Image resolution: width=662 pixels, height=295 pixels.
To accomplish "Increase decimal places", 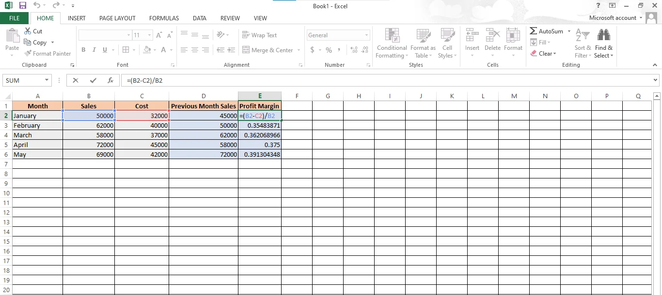I will tap(353, 50).
